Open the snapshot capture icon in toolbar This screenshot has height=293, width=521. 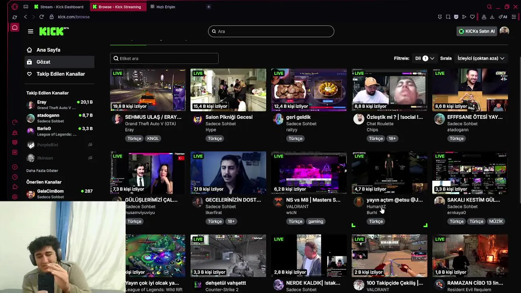[448, 17]
